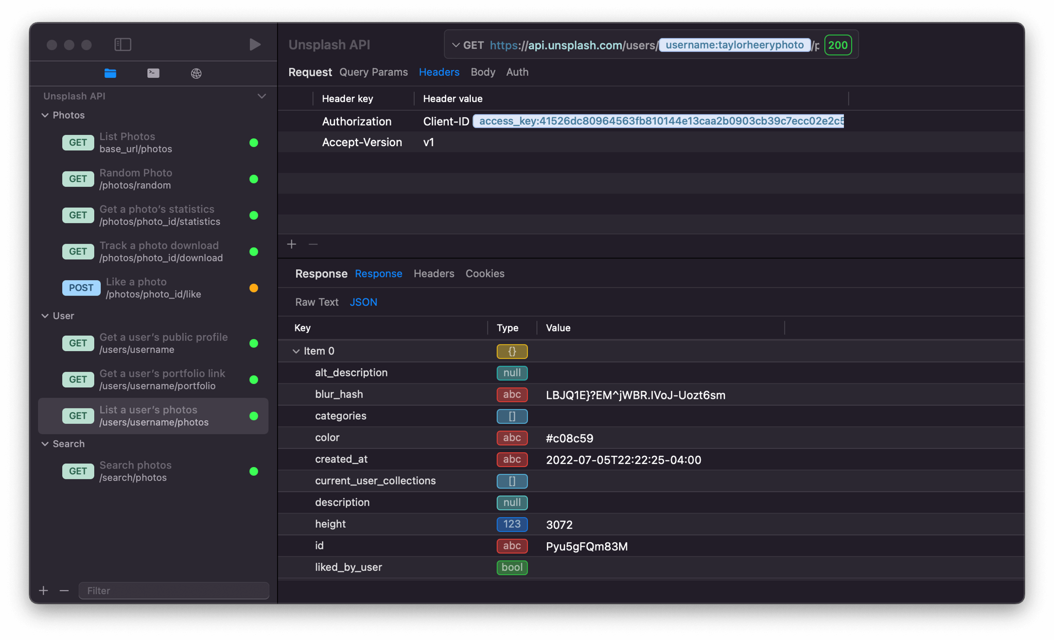Select the current_user_collections row
This screenshot has width=1054, height=640.
(x=651, y=481)
